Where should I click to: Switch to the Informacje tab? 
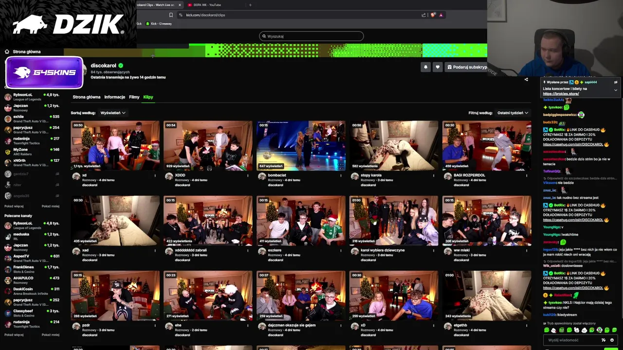point(114,97)
